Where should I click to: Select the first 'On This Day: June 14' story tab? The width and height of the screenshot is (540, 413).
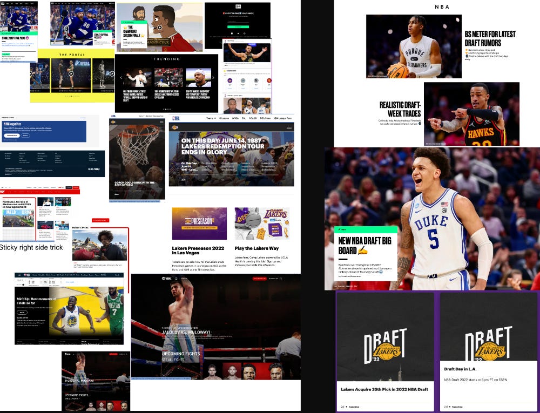189,167
